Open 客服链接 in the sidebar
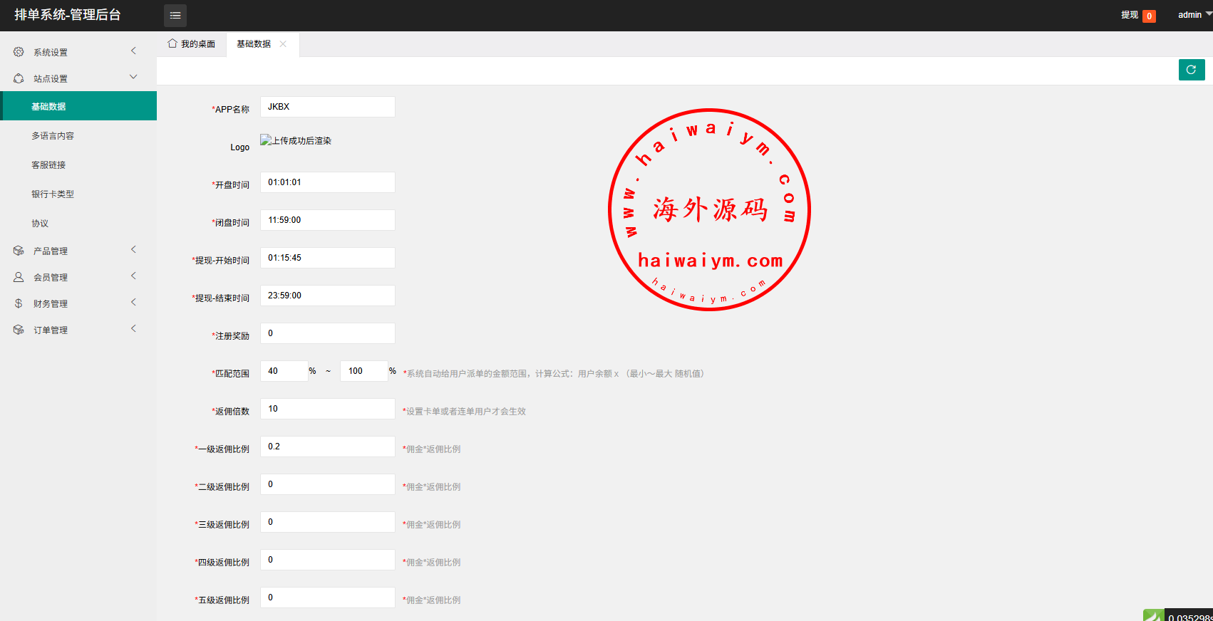The height and width of the screenshot is (621, 1213). click(x=48, y=165)
